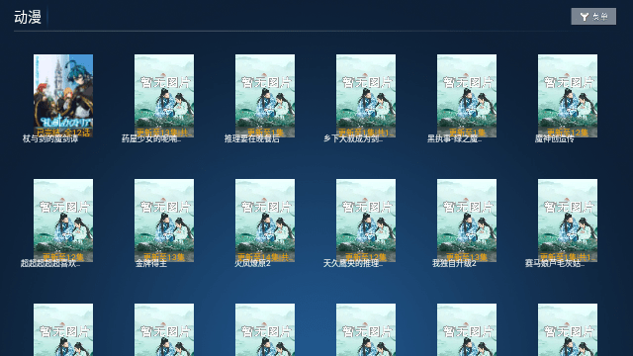Choose the 天久鹰央的推理 cover
Image resolution: width=633 pixels, height=356 pixels.
[366, 221]
